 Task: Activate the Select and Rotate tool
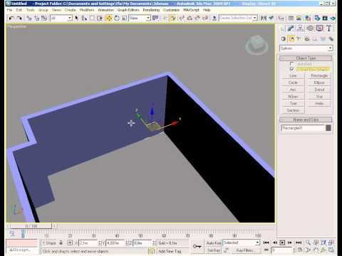click(x=117, y=18)
